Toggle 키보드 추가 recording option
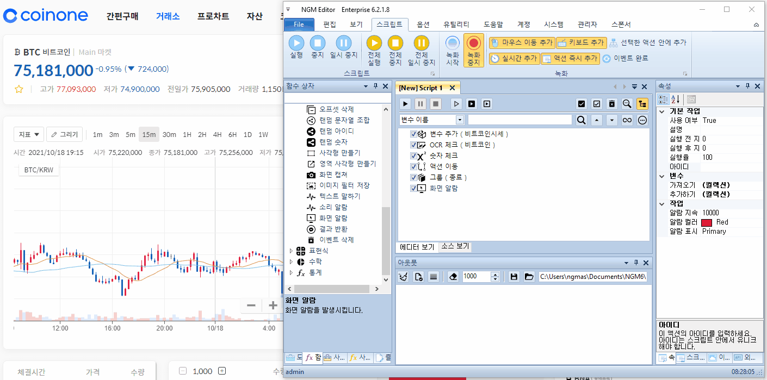 pyautogui.click(x=581, y=42)
